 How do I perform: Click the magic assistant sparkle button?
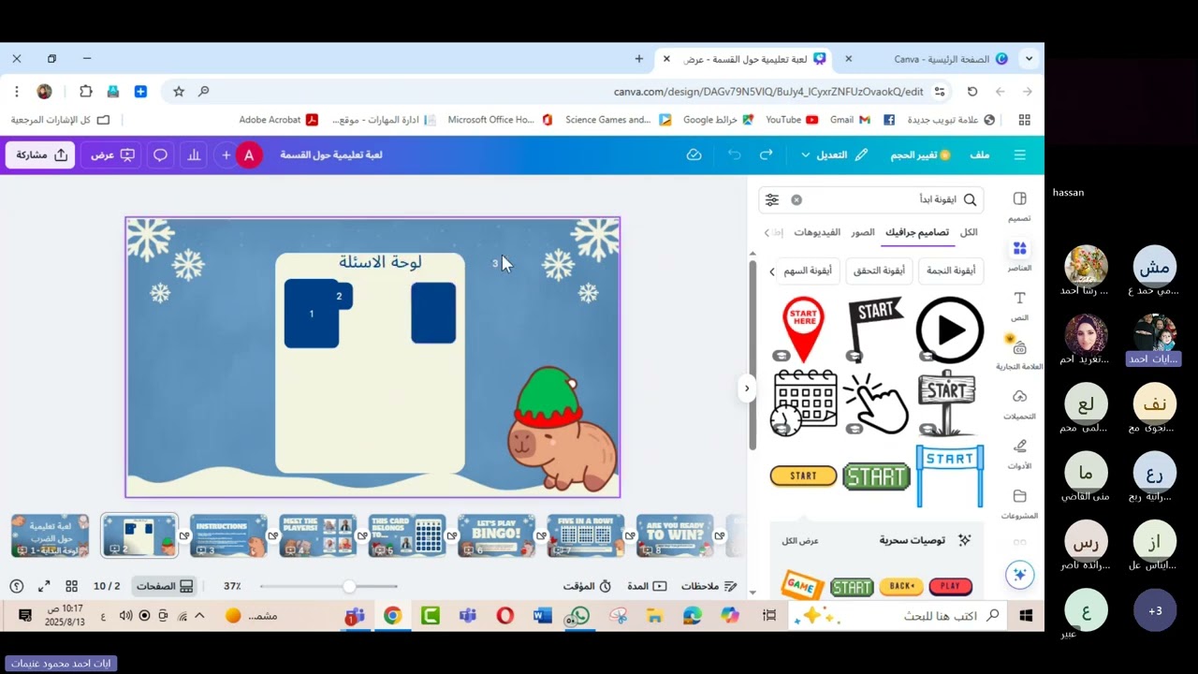pos(1020,575)
